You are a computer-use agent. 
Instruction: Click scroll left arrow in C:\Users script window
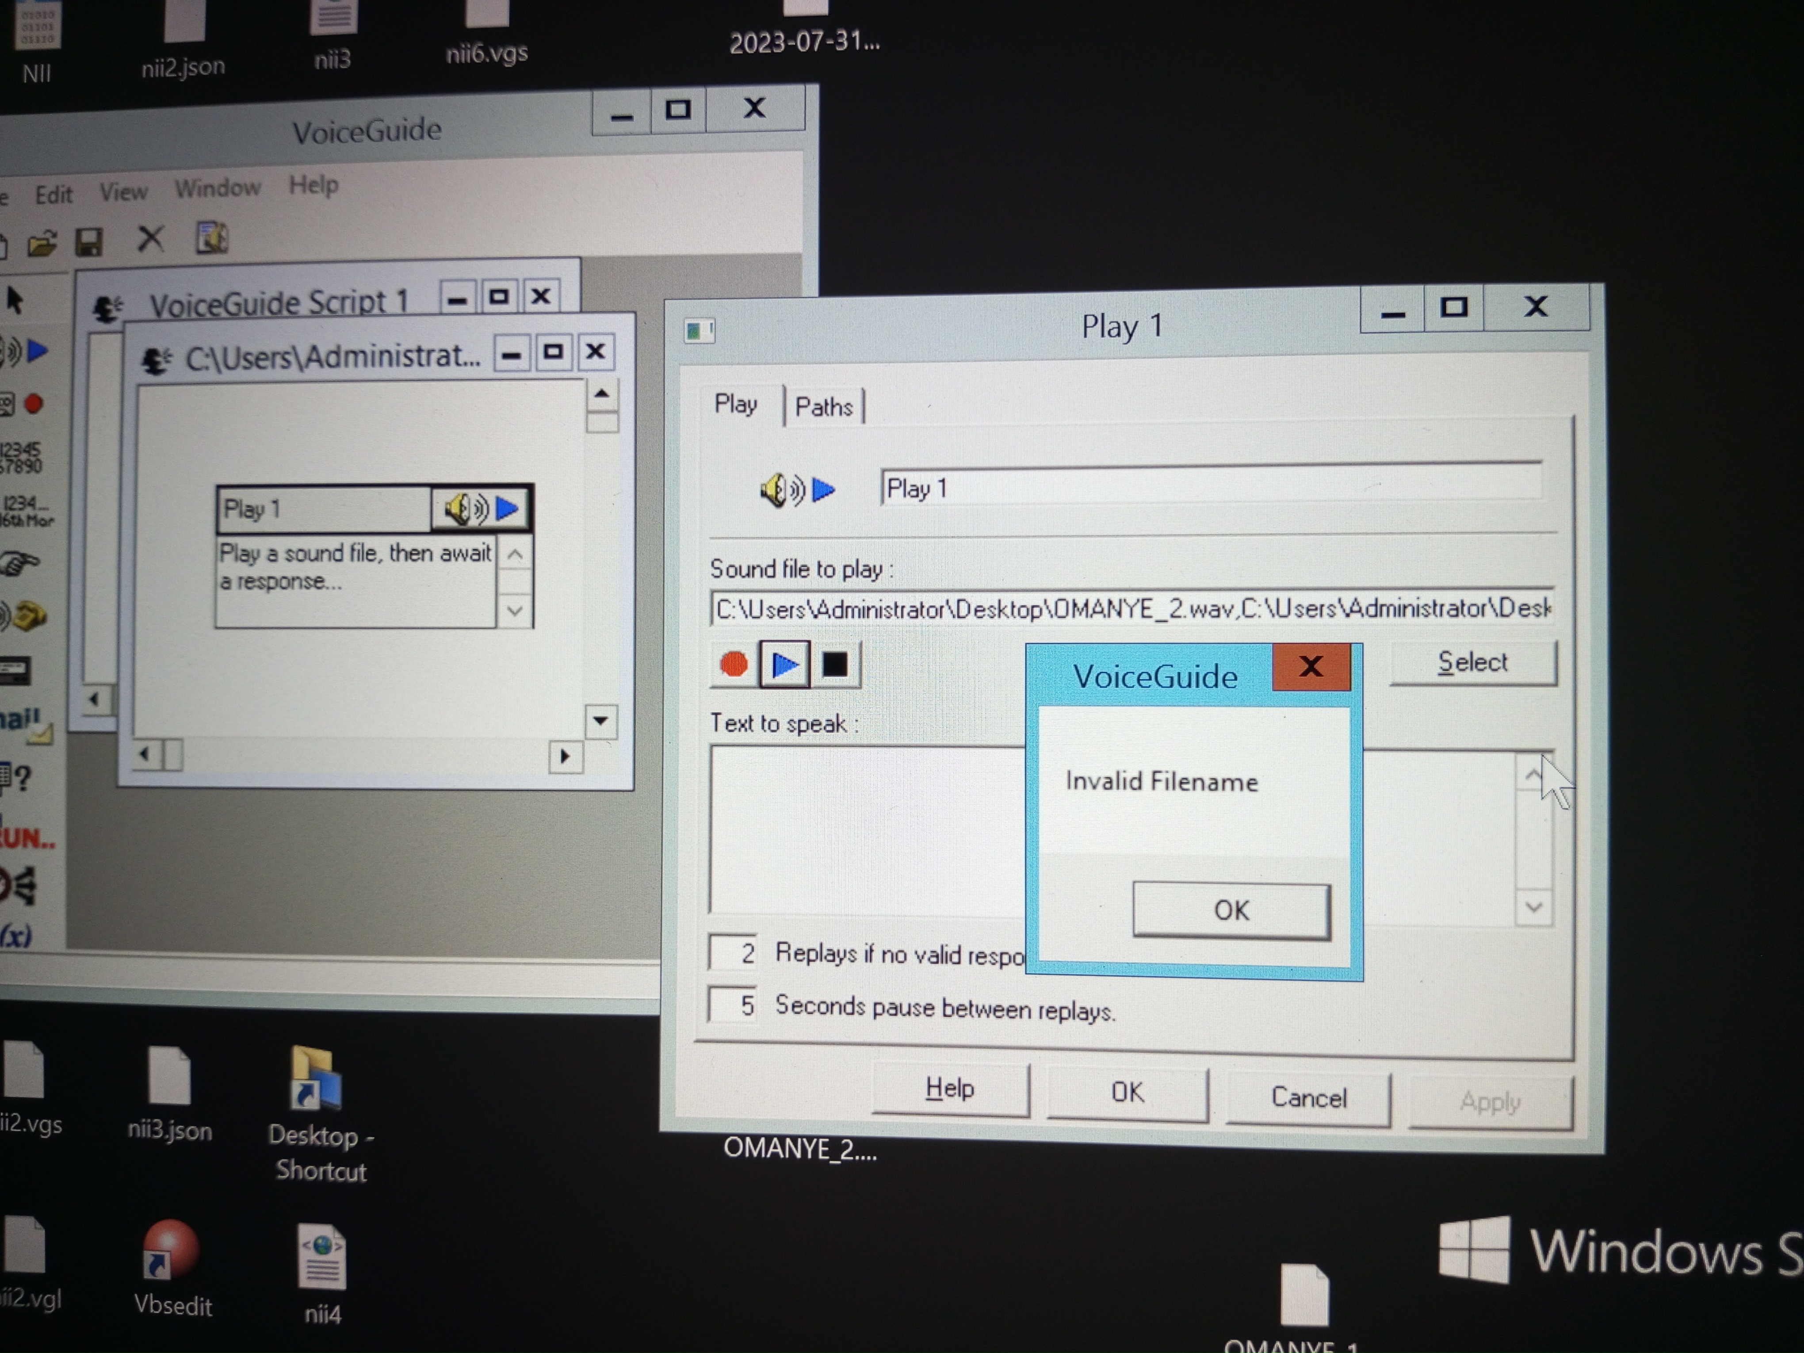(145, 754)
